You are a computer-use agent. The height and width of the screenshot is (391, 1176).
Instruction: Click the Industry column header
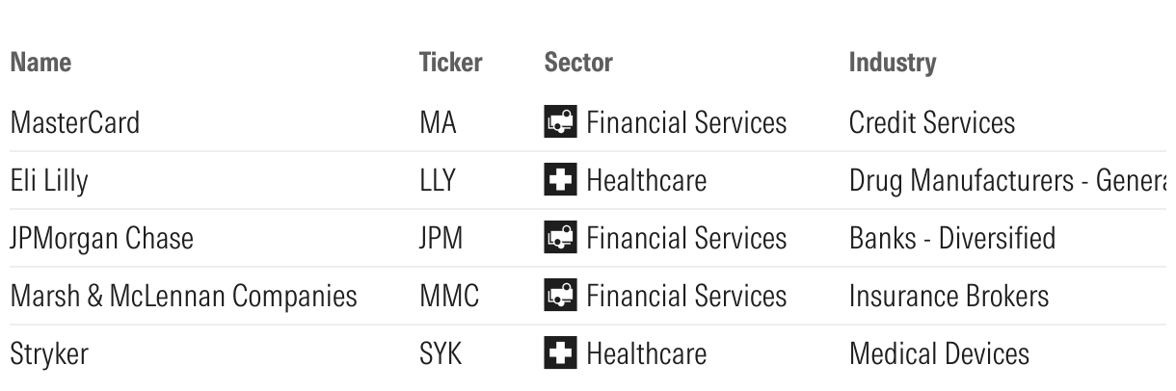point(892,64)
